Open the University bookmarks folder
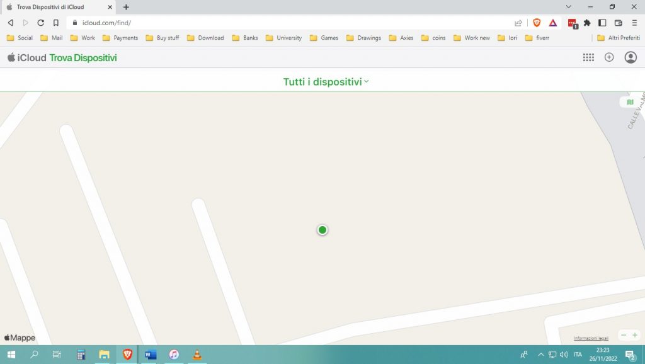Viewport: 645px width, 364px height. [x=283, y=38]
